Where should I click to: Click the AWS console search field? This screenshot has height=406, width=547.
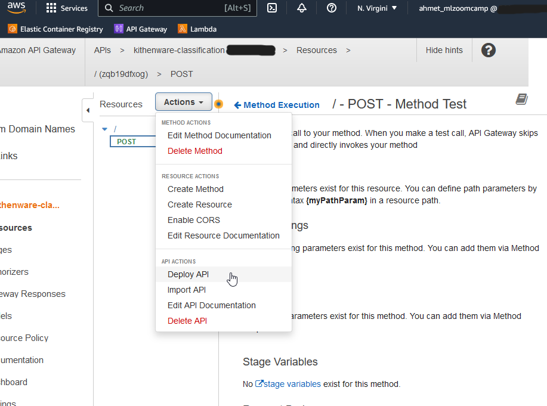coord(177,8)
